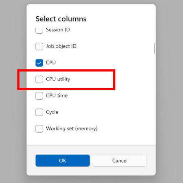Click the column list scrollbar thumb
Screen dimensions: 183x183
coord(154,48)
